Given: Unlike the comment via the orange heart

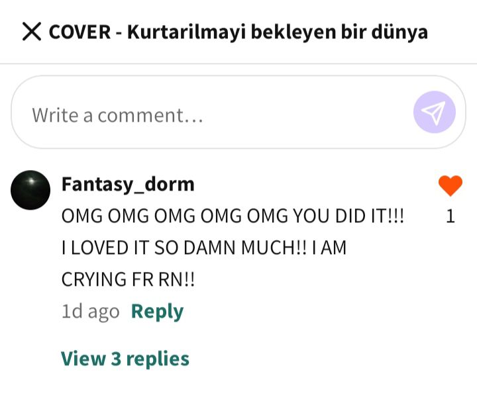Looking at the screenshot, I should click(450, 186).
